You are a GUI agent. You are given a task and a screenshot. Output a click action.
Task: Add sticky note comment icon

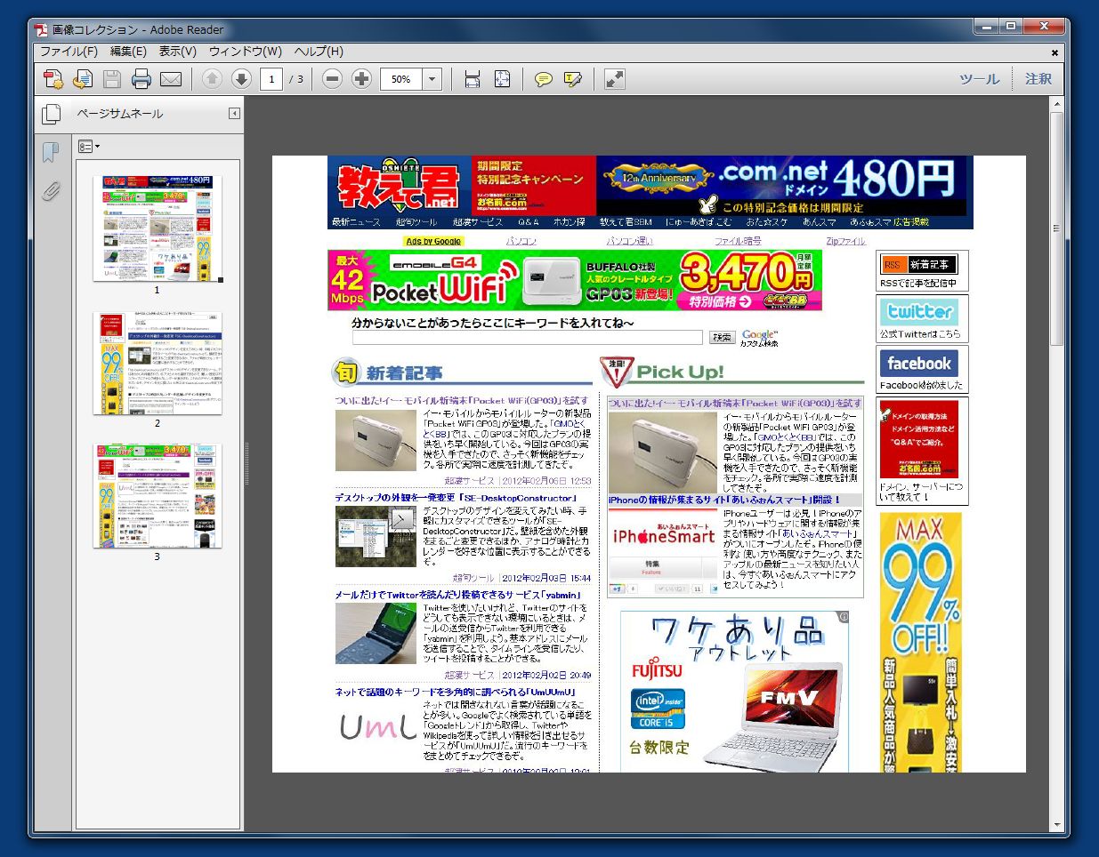click(543, 79)
